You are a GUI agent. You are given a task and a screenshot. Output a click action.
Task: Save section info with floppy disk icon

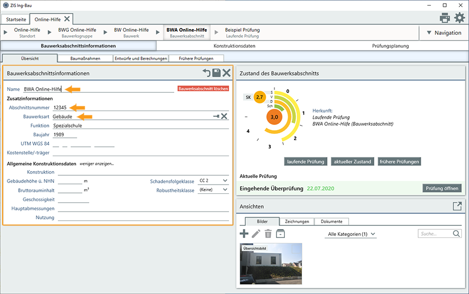click(216, 73)
